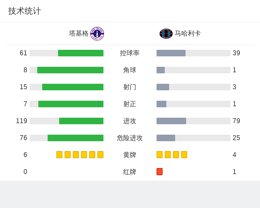The image size is (260, 208).
Task: Click the gray 危险进攻 bar for 马哈利卡
Action: 166,138
